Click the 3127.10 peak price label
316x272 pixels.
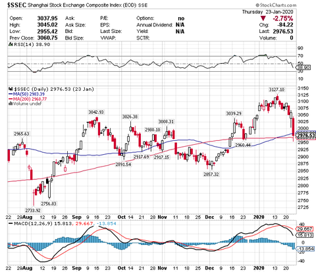pyautogui.click(x=277, y=90)
